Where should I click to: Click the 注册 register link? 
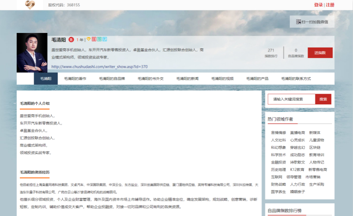coord(330,5)
